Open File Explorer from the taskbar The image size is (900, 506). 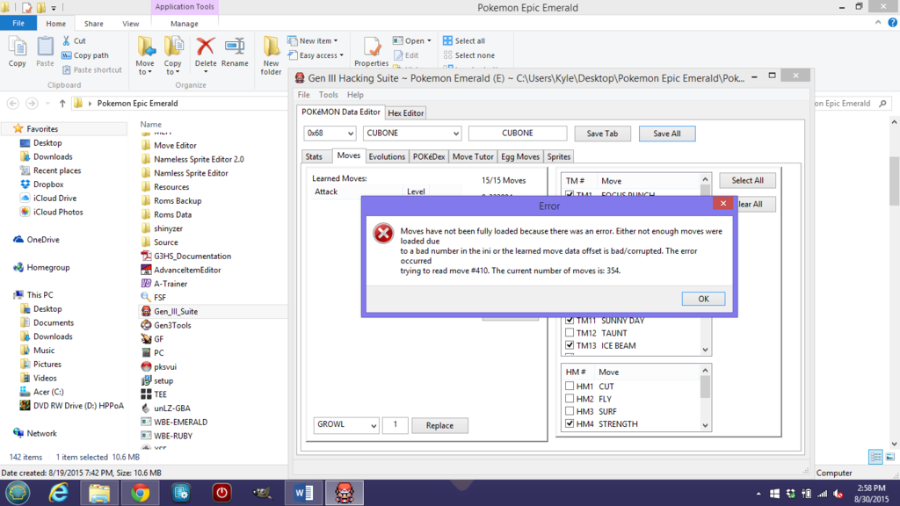pyautogui.click(x=99, y=493)
